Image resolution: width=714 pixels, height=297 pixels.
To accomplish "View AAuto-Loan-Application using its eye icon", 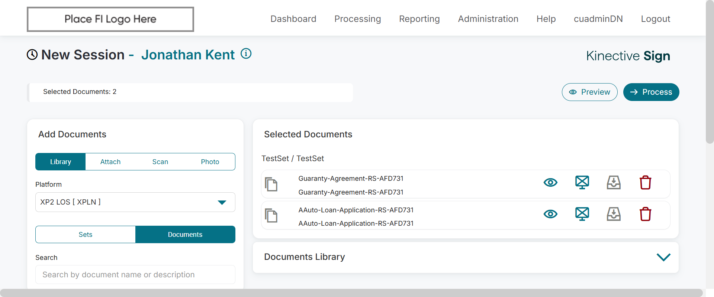I will pos(550,214).
